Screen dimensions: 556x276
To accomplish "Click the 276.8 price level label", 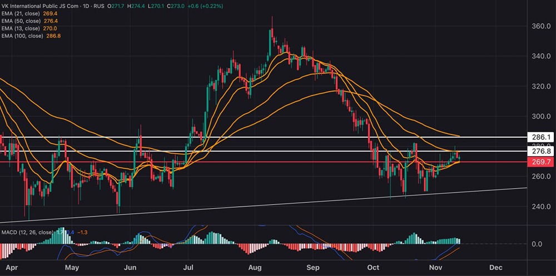I will click(542, 151).
